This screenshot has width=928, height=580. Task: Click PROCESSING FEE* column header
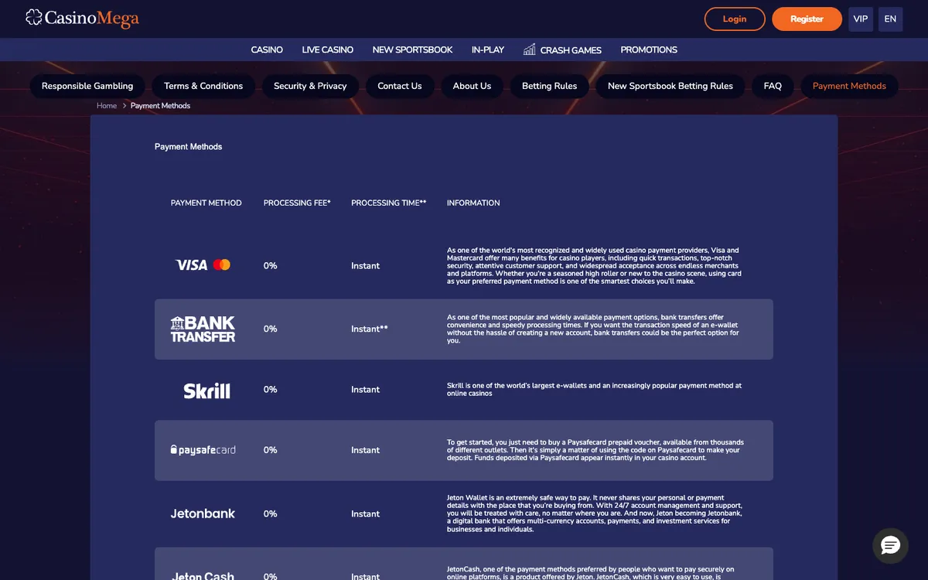pyautogui.click(x=297, y=203)
